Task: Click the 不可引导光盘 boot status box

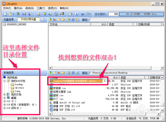Action: [x=29, y=20]
